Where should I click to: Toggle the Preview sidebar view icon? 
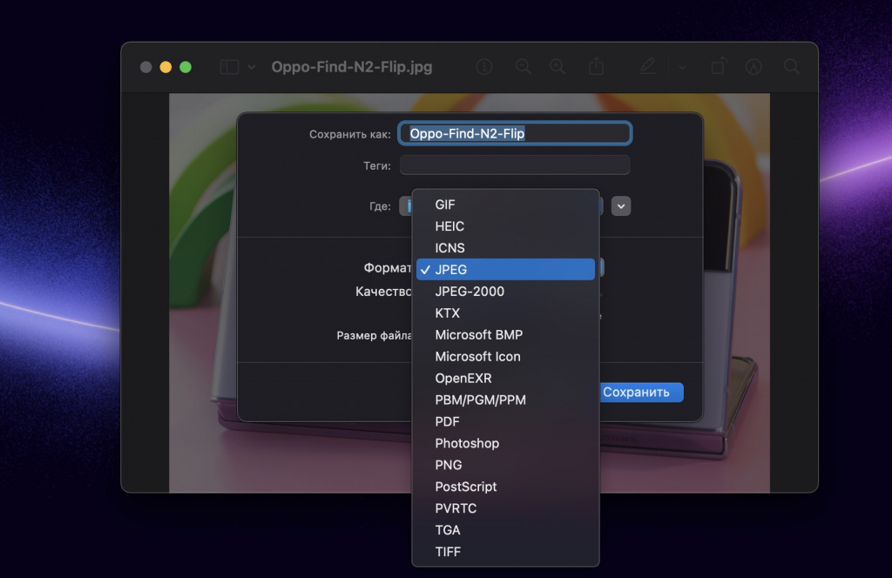point(229,67)
